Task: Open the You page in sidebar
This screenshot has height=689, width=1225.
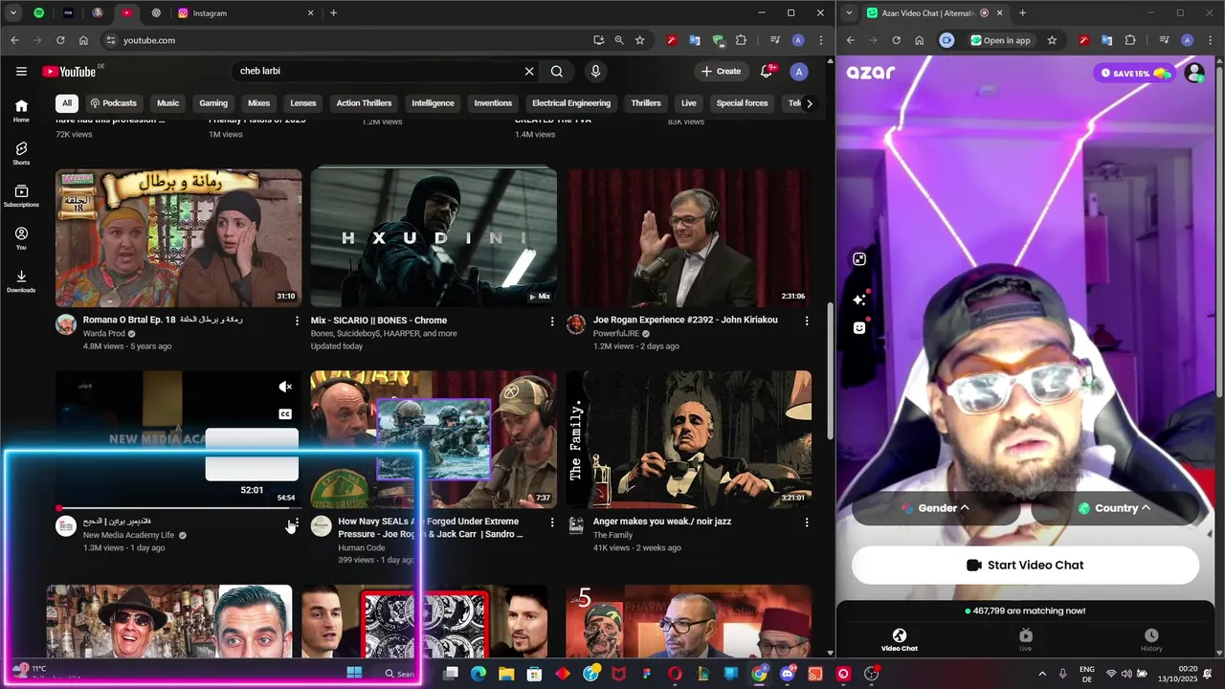Action: 21,238
